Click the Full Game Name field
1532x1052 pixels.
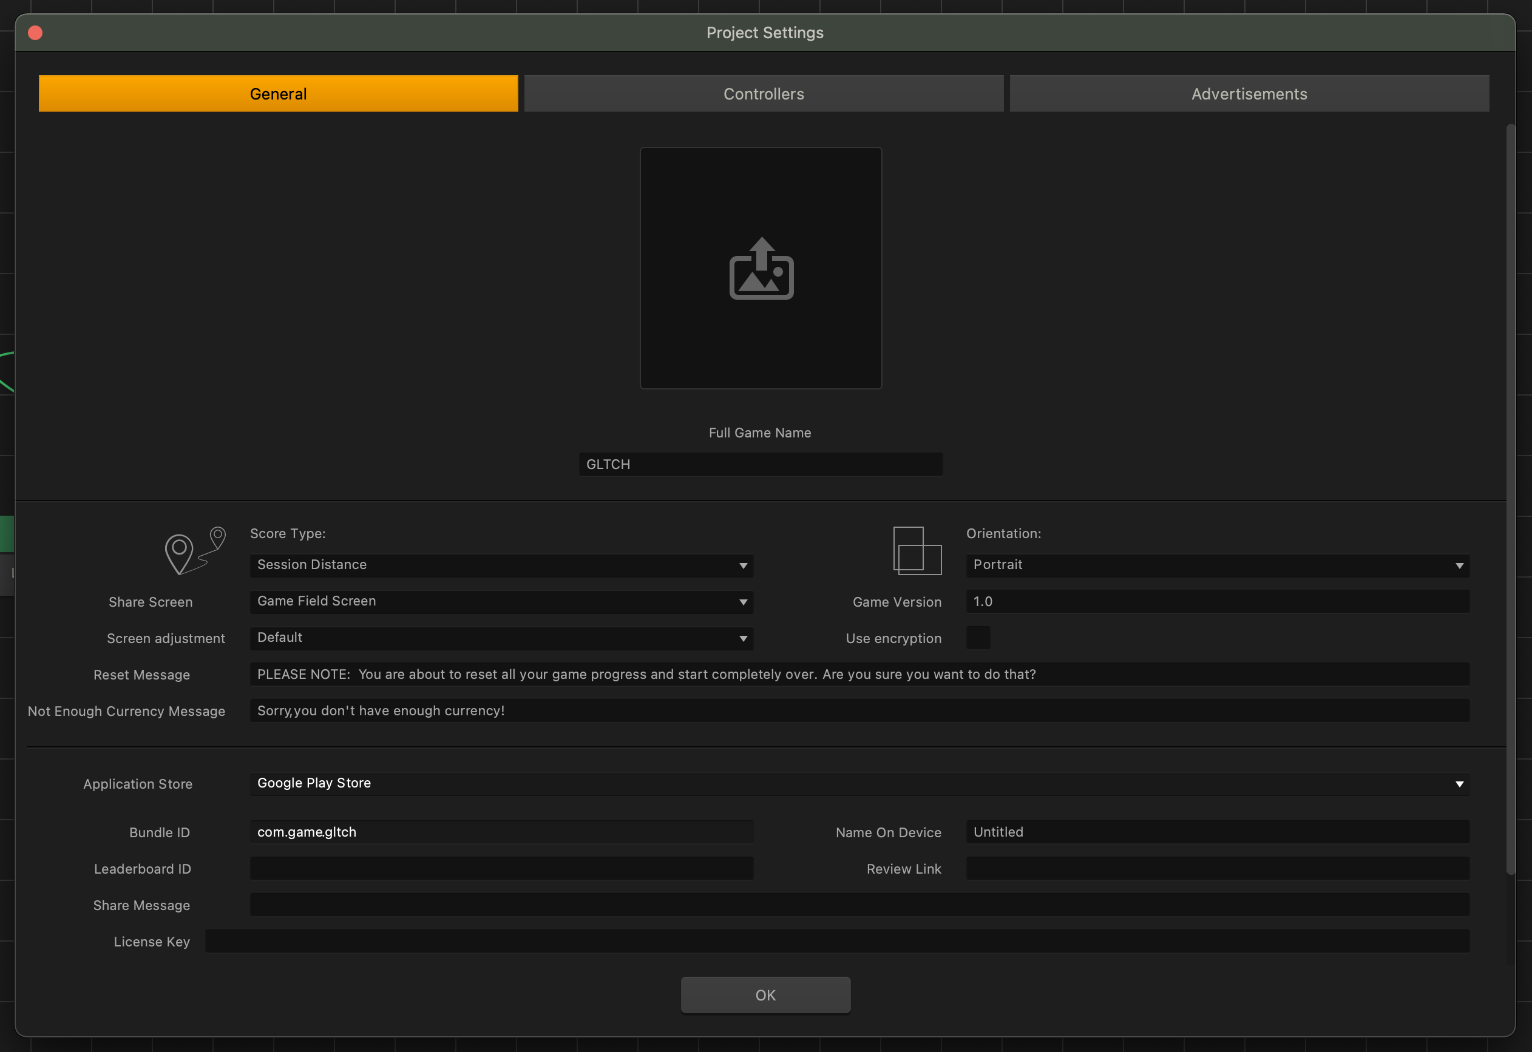[x=761, y=464]
